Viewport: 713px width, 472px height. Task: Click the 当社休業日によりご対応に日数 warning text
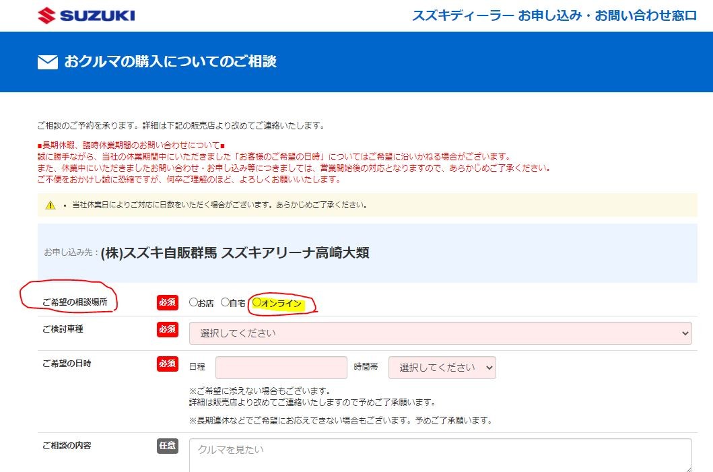click(219, 205)
